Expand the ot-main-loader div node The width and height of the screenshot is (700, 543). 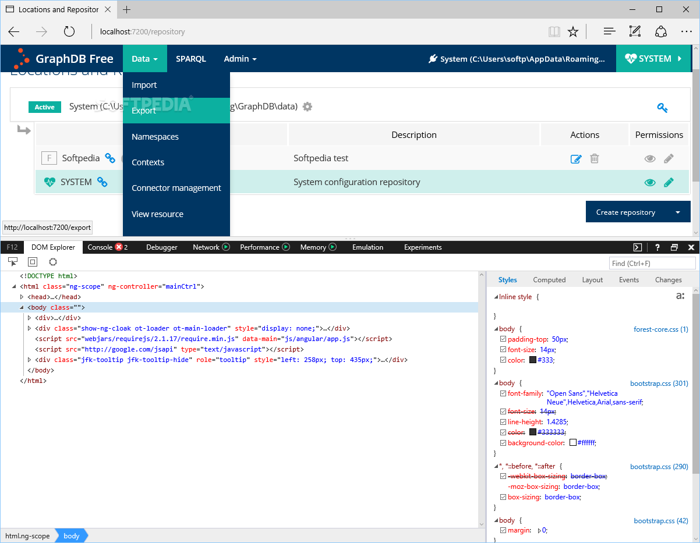[x=29, y=328]
